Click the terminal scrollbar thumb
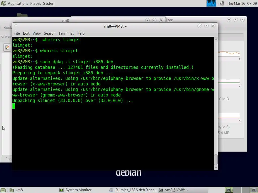The width and height of the screenshot is (258, 193). click(x=216, y=160)
